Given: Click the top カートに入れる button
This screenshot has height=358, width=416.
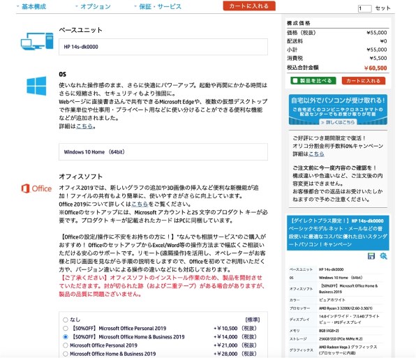Looking at the screenshot, I should point(249,6).
